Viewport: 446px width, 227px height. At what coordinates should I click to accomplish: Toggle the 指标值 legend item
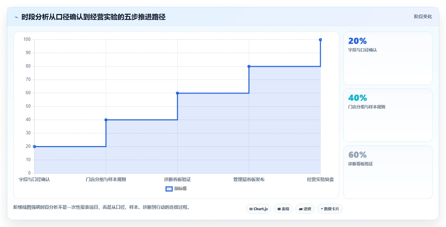click(176, 189)
